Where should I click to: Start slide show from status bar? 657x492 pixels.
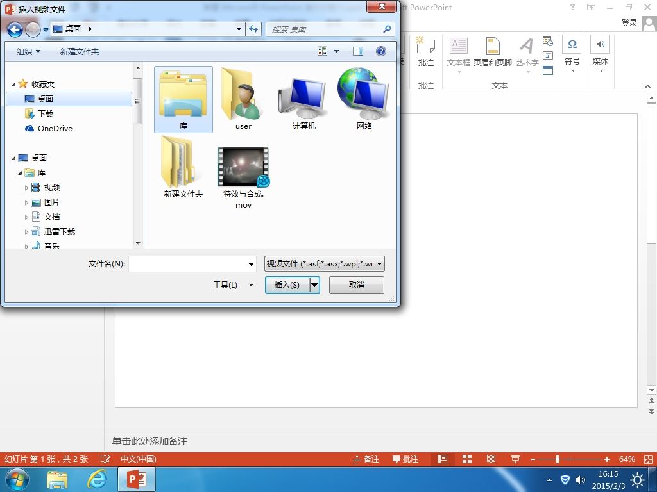pyautogui.click(x=515, y=459)
